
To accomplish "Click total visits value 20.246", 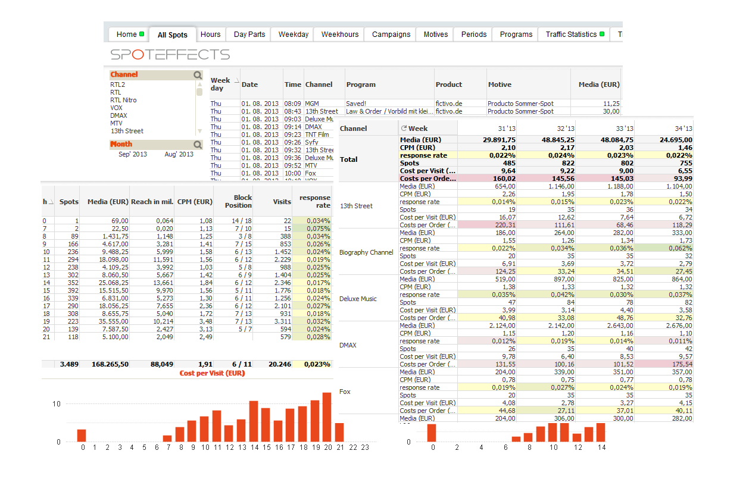I will (x=273, y=364).
